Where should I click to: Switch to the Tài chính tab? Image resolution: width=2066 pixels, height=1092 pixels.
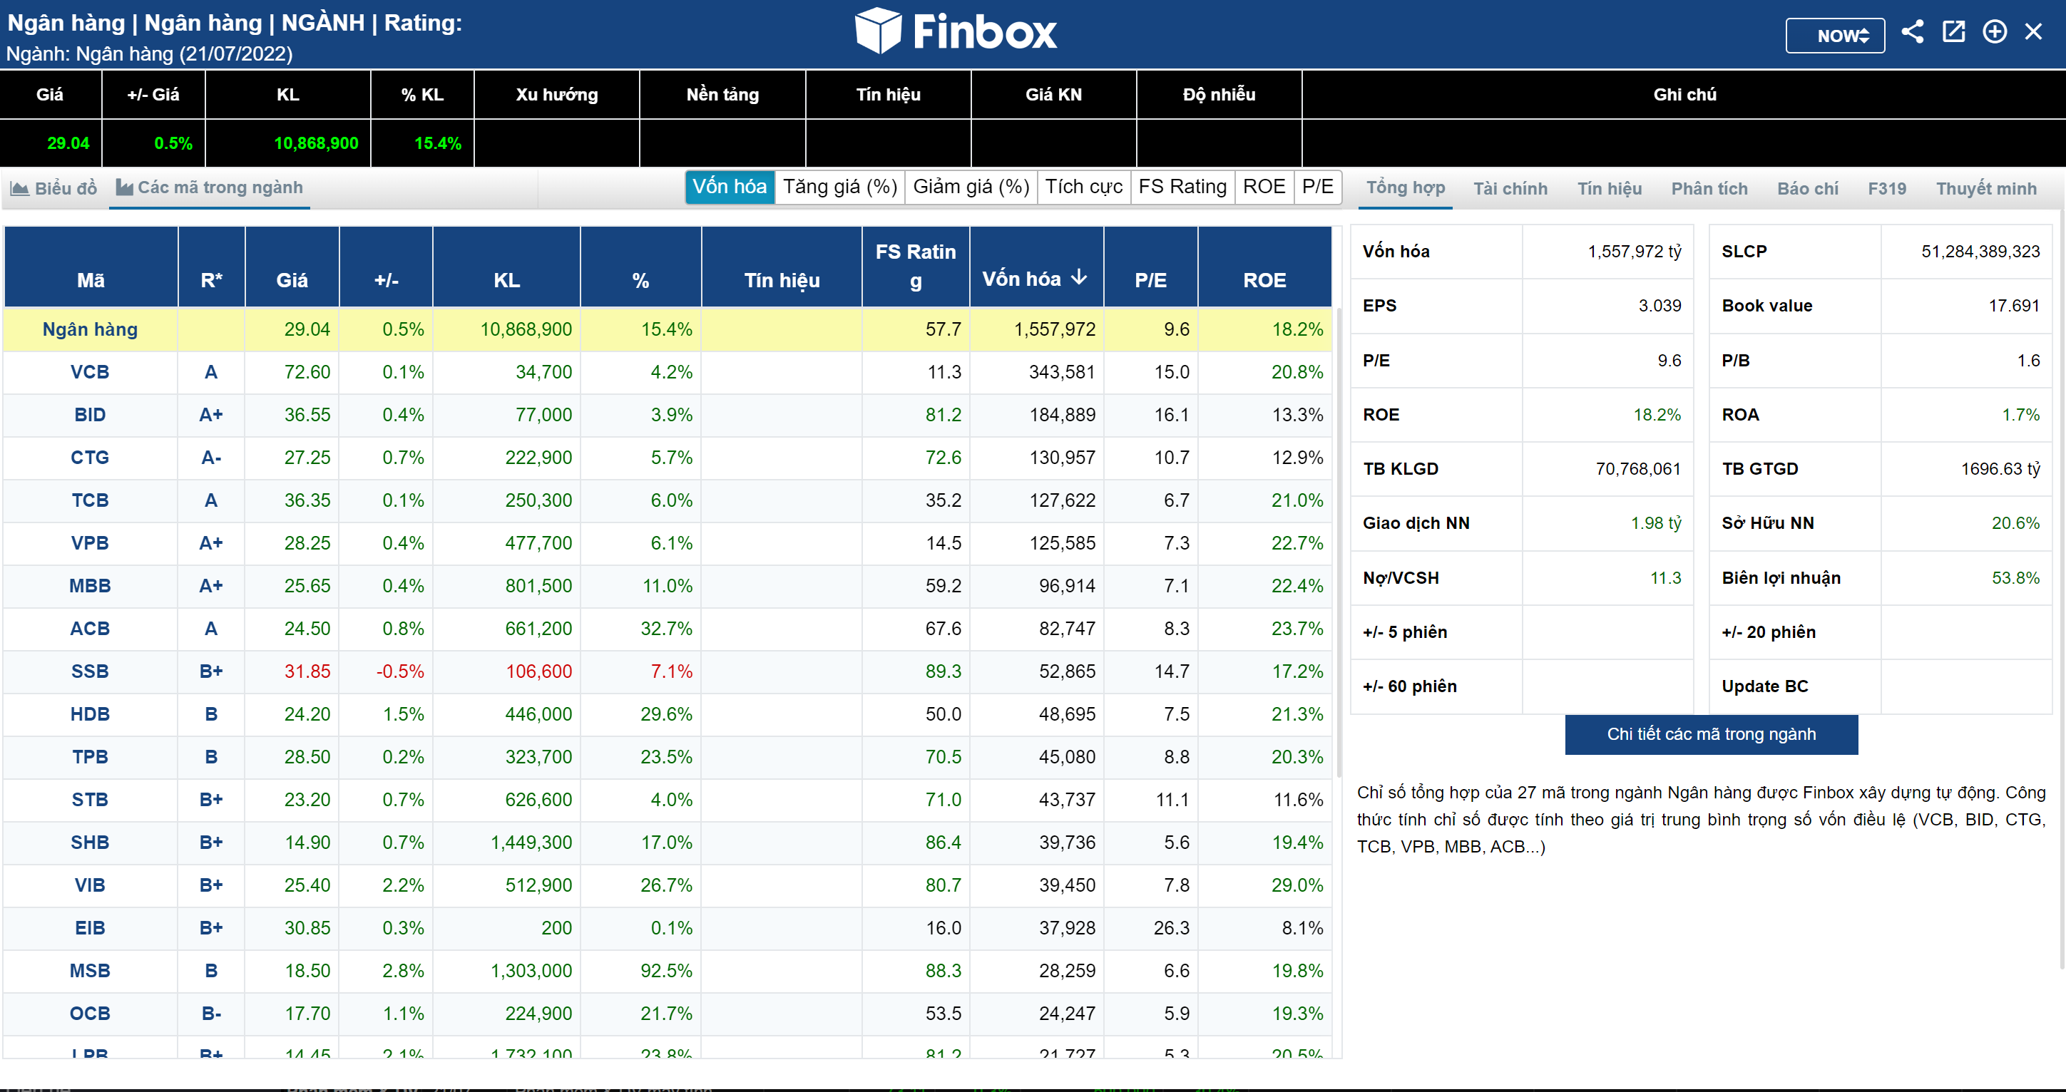(1510, 188)
